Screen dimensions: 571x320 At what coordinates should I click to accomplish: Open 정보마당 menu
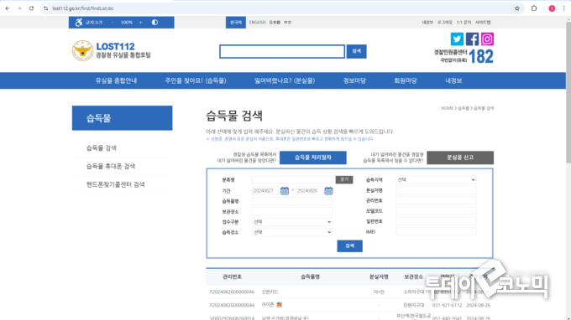[x=354, y=80]
